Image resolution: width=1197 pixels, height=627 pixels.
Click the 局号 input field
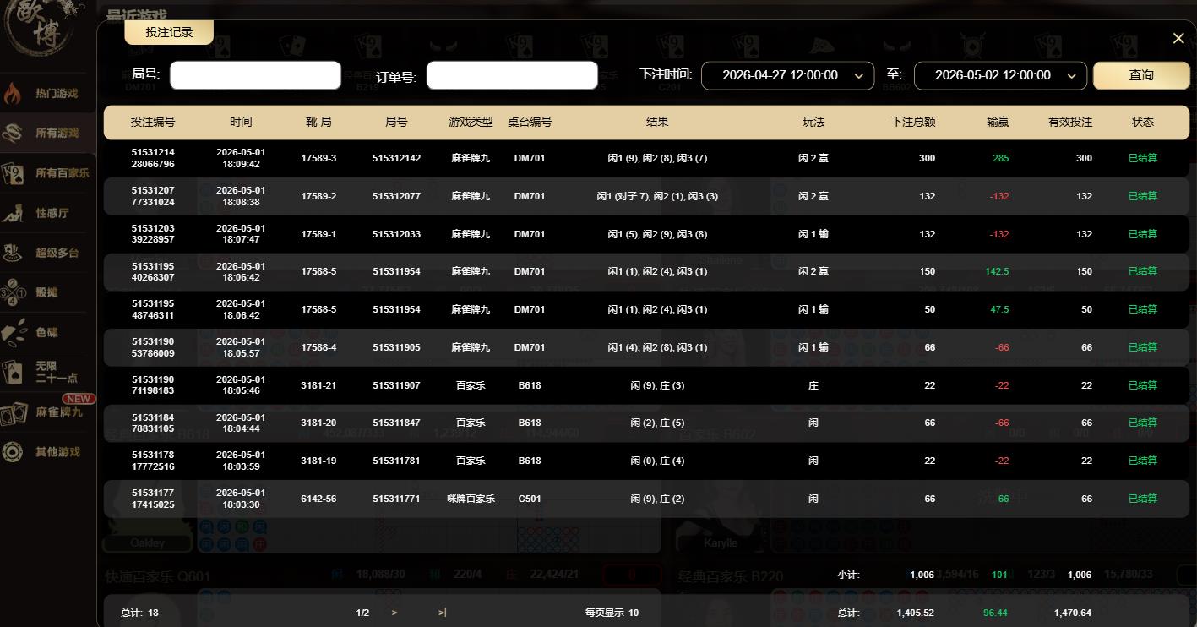pyautogui.click(x=255, y=75)
